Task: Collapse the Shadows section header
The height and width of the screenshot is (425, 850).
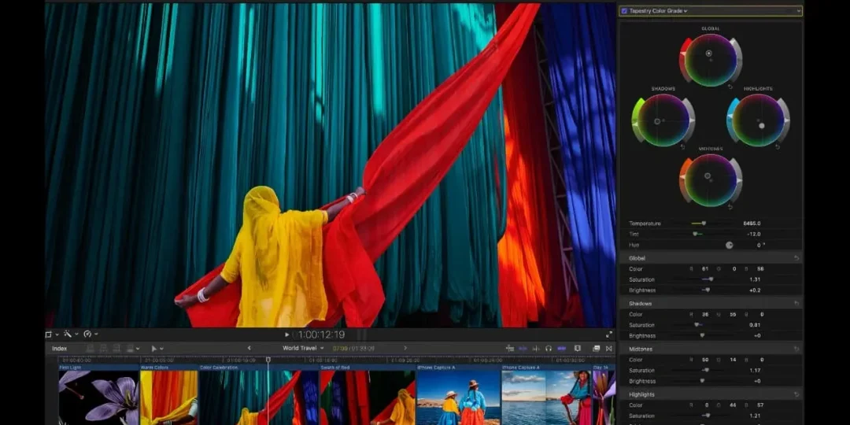Action: click(x=711, y=304)
